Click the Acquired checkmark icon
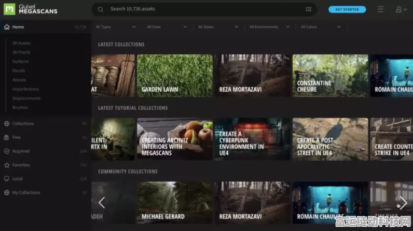 pos(7,151)
